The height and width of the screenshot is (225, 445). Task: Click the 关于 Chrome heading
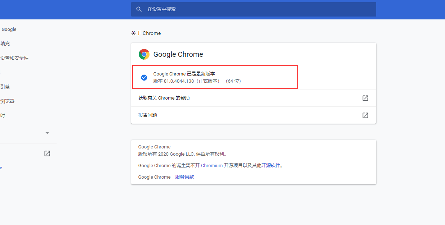point(146,33)
